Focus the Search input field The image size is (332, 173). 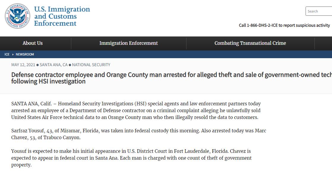(x=319, y=11)
